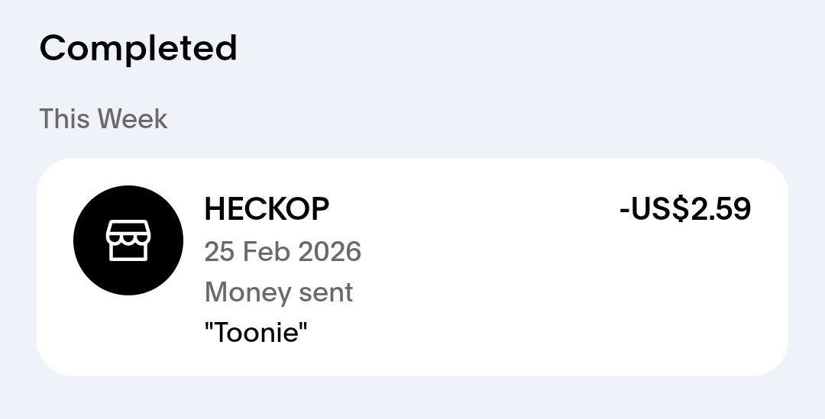
Task: Click the Completed section heading
Action: click(138, 48)
